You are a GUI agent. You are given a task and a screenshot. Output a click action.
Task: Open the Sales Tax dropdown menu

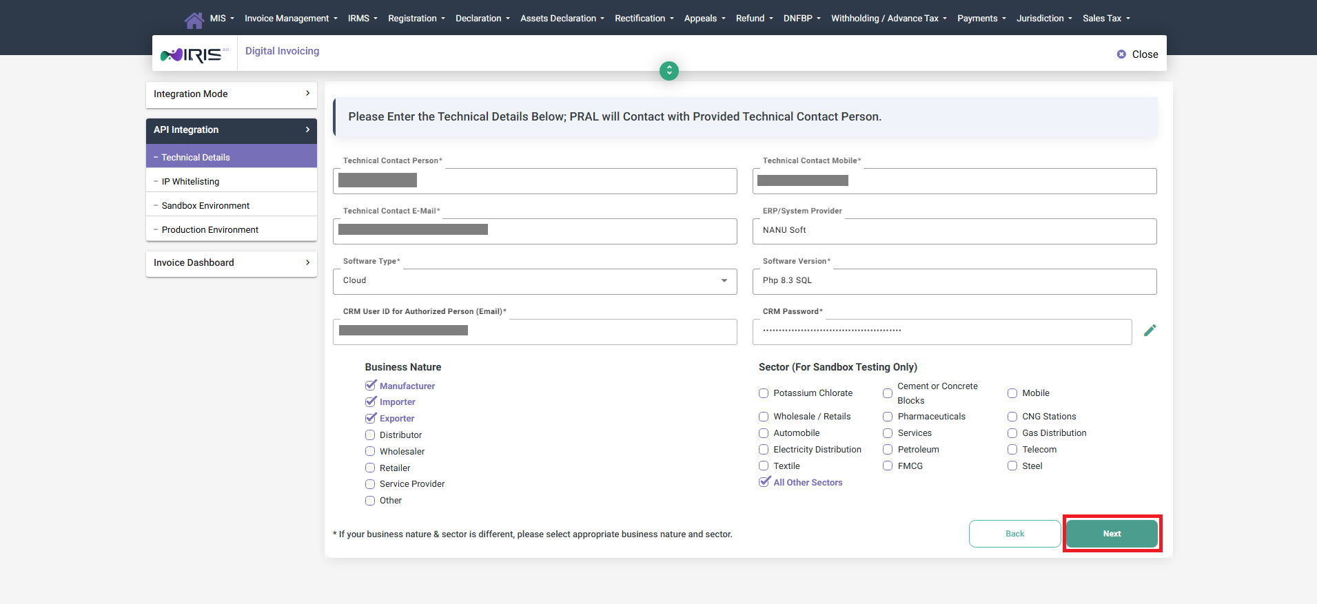tap(1105, 19)
